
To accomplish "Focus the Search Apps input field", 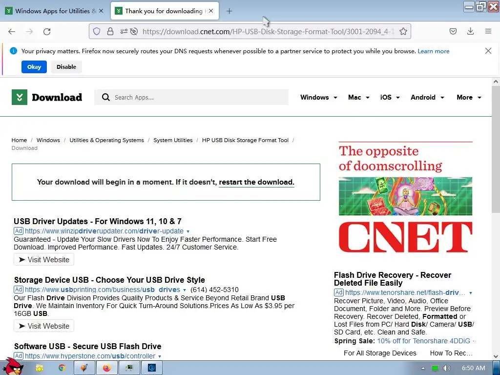I will (x=191, y=97).
